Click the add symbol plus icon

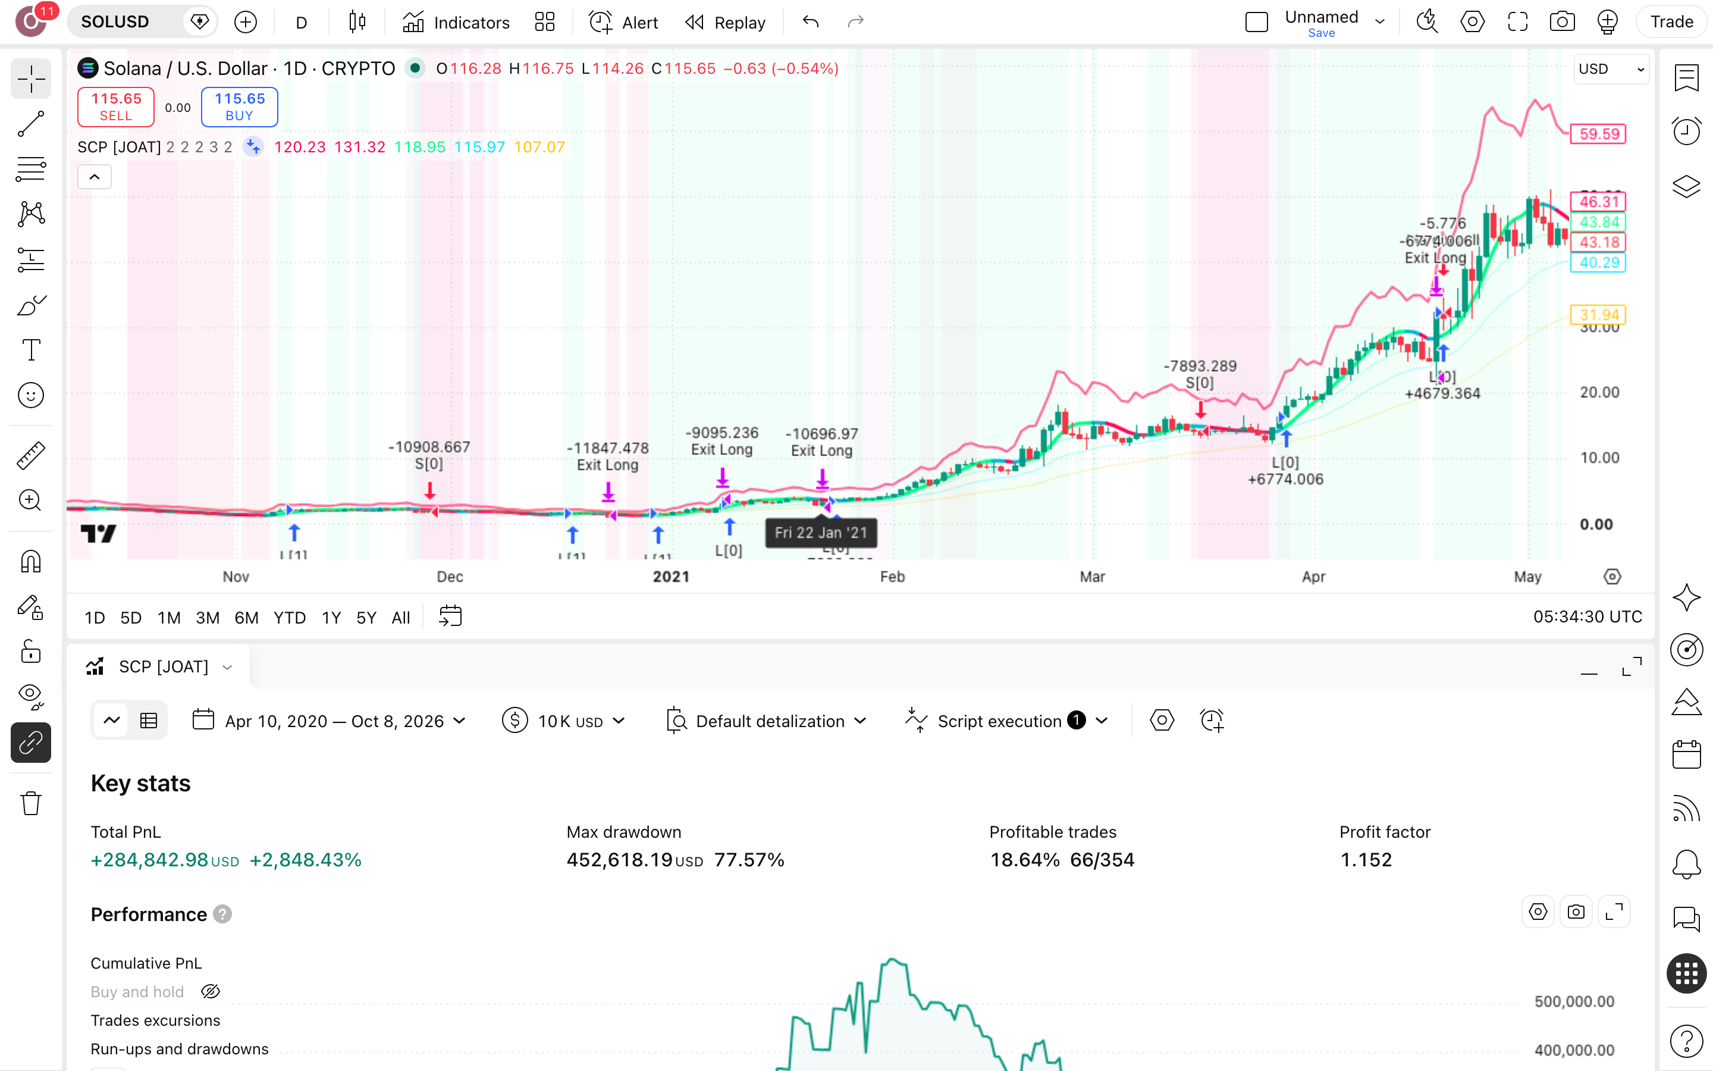[246, 22]
